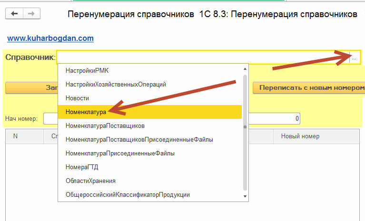Select the НомераГТД entry
The image size is (365, 221).
(x=82, y=167)
